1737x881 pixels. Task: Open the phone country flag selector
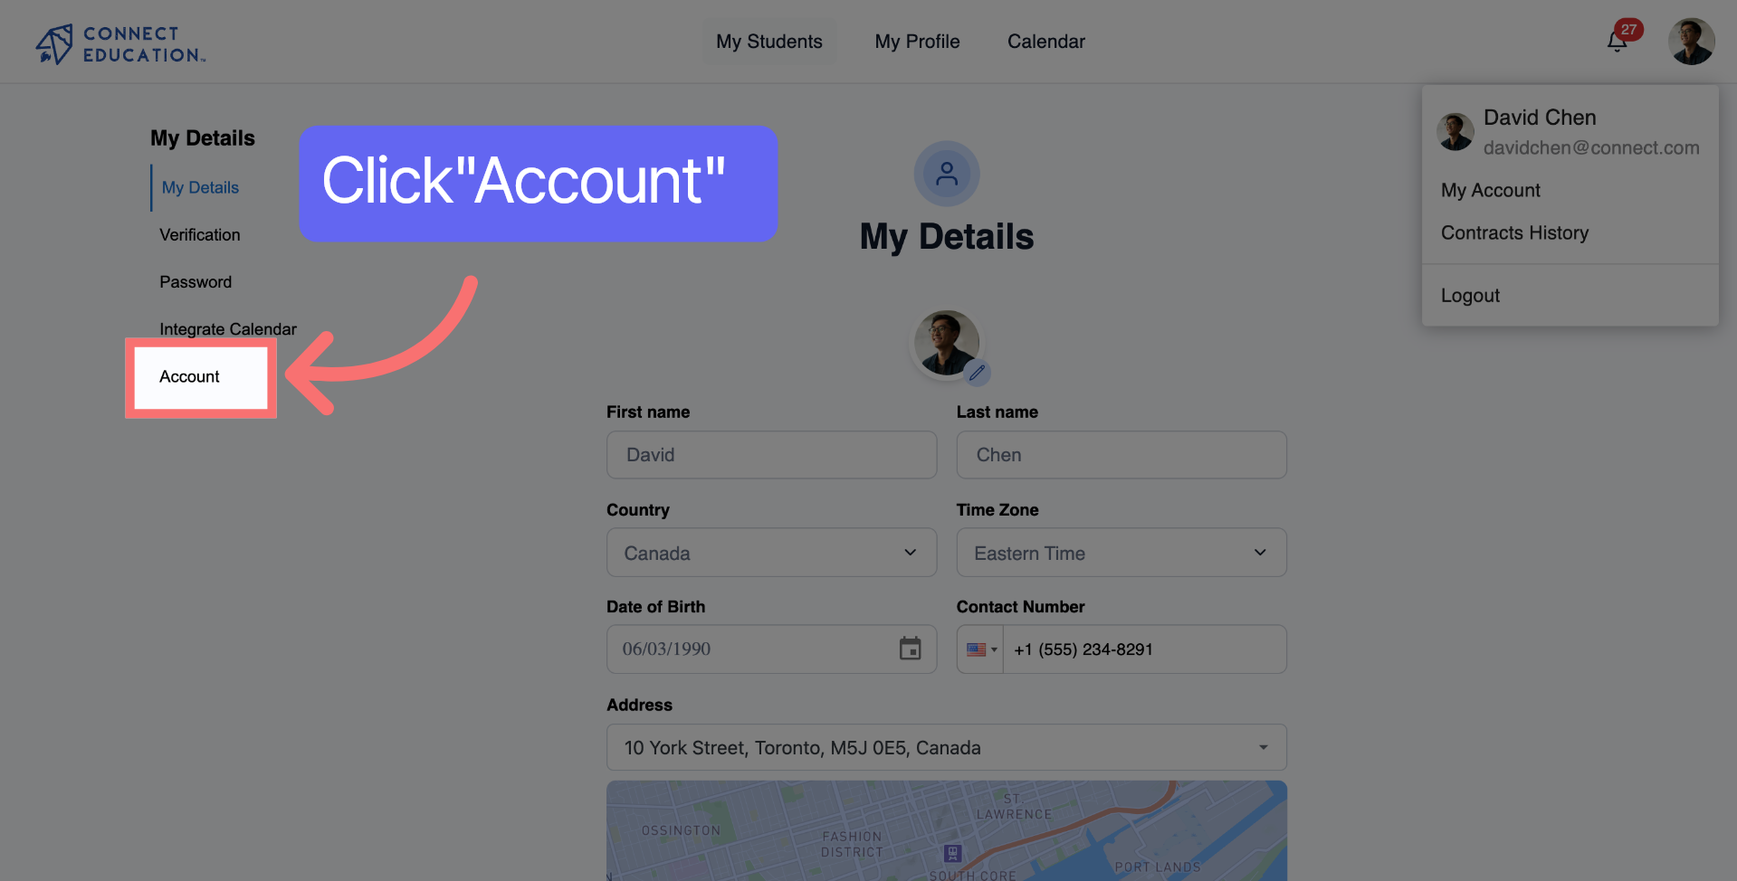tap(981, 649)
